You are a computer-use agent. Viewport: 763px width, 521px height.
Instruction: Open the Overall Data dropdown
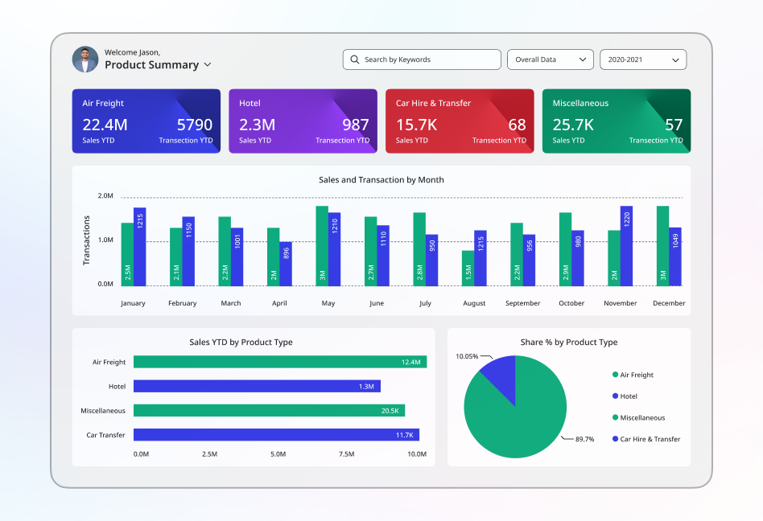pyautogui.click(x=551, y=59)
